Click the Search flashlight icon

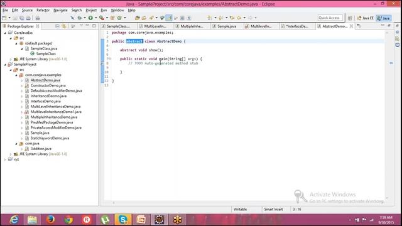(x=151, y=18)
